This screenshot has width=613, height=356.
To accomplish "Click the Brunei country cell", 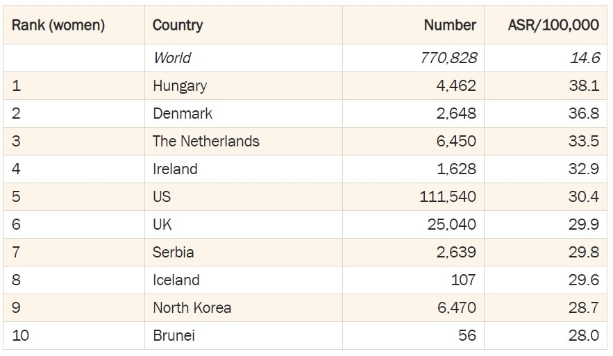I will pyautogui.click(x=174, y=336).
